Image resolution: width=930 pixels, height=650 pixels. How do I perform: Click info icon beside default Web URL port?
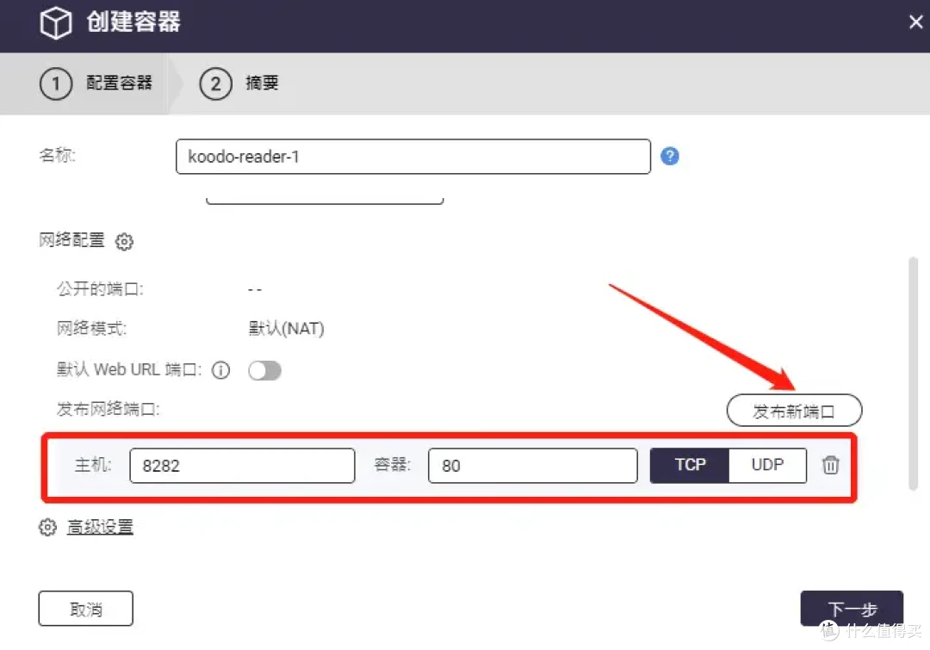pos(220,370)
